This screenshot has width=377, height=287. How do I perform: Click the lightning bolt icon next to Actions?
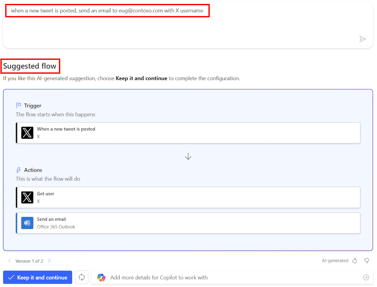click(18, 170)
